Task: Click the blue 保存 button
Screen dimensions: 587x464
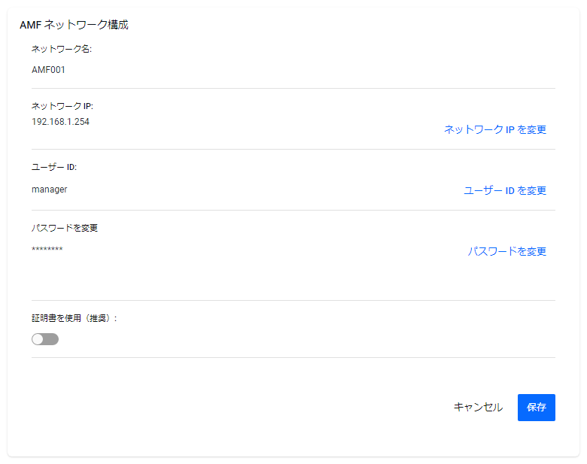Action: [x=536, y=408]
